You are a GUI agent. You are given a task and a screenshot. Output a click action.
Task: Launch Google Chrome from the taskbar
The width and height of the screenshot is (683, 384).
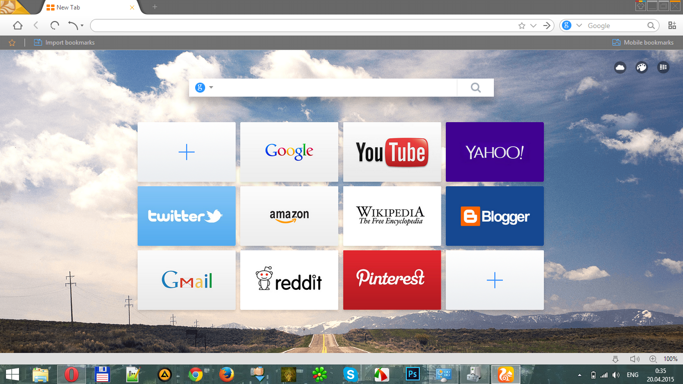195,374
